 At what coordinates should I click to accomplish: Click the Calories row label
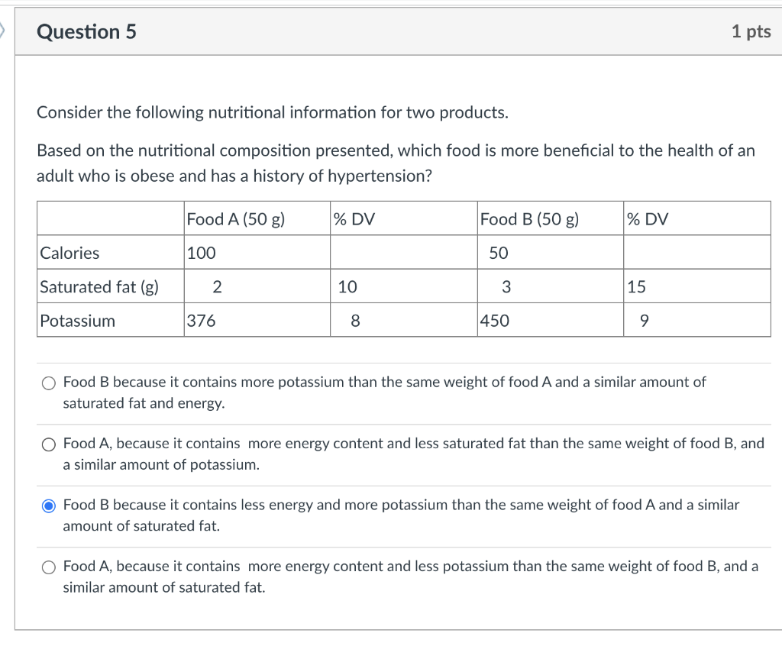click(x=69, y=253)
